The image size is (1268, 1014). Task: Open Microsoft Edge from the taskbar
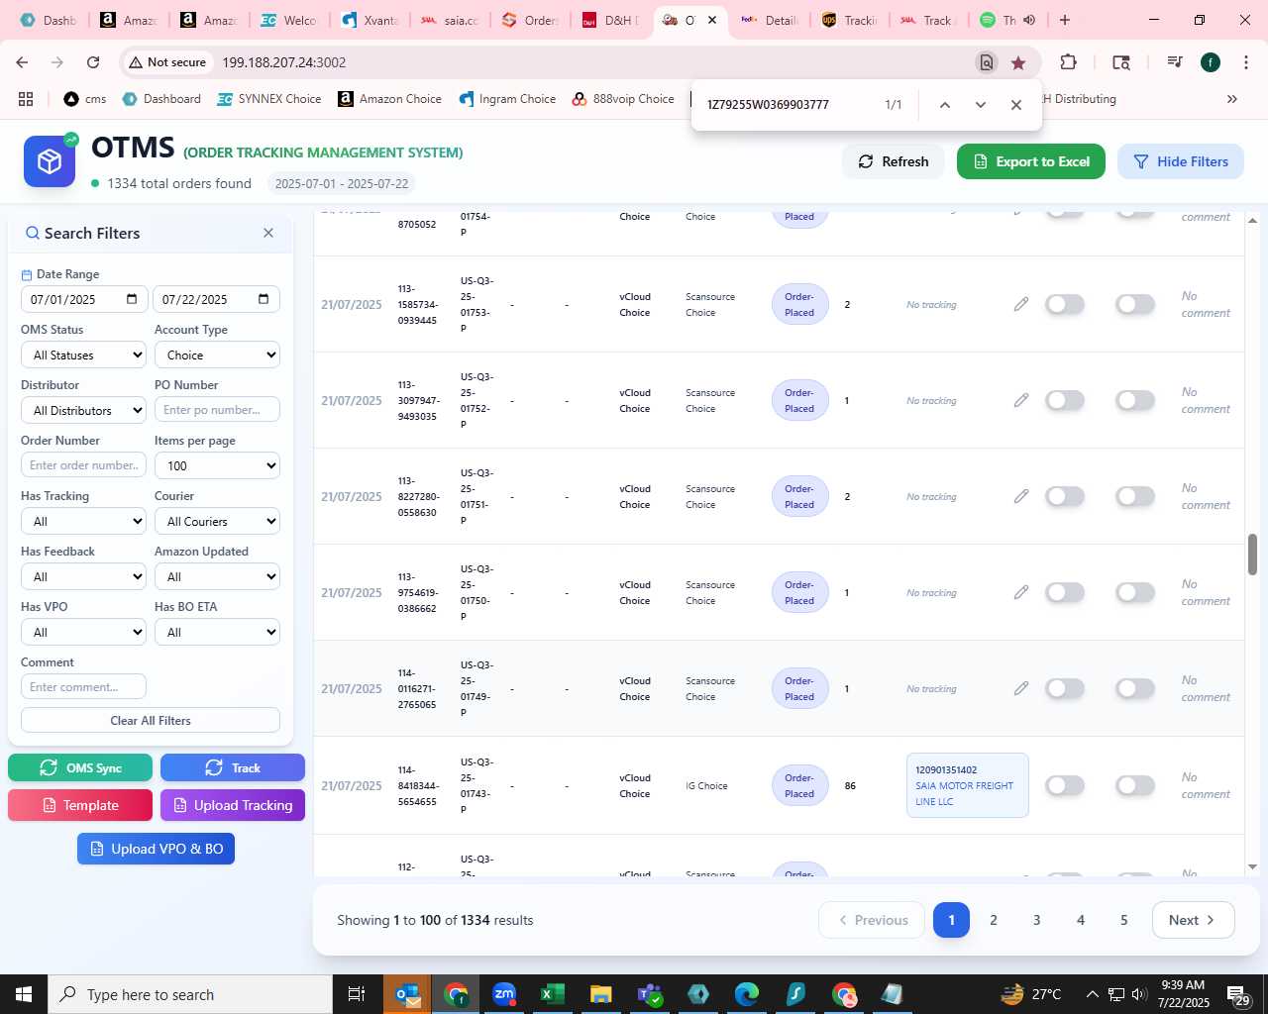point(747,994)
